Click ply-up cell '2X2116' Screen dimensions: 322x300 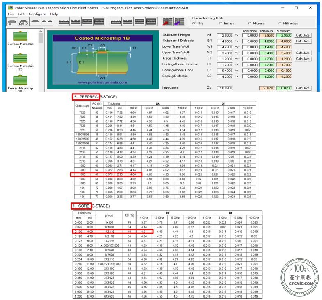click(x=109, y=259)
